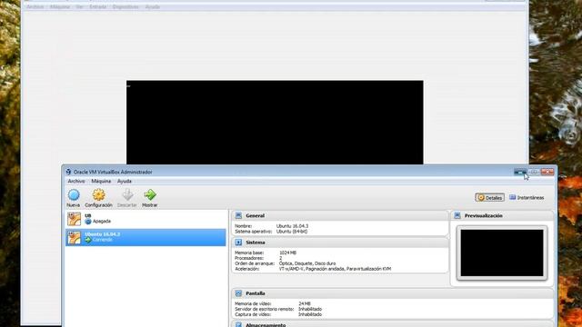The image size is (582, 327).
Task: Open the Ayuda menu in VirtualBox Administrador
Action: pos(125,182)
